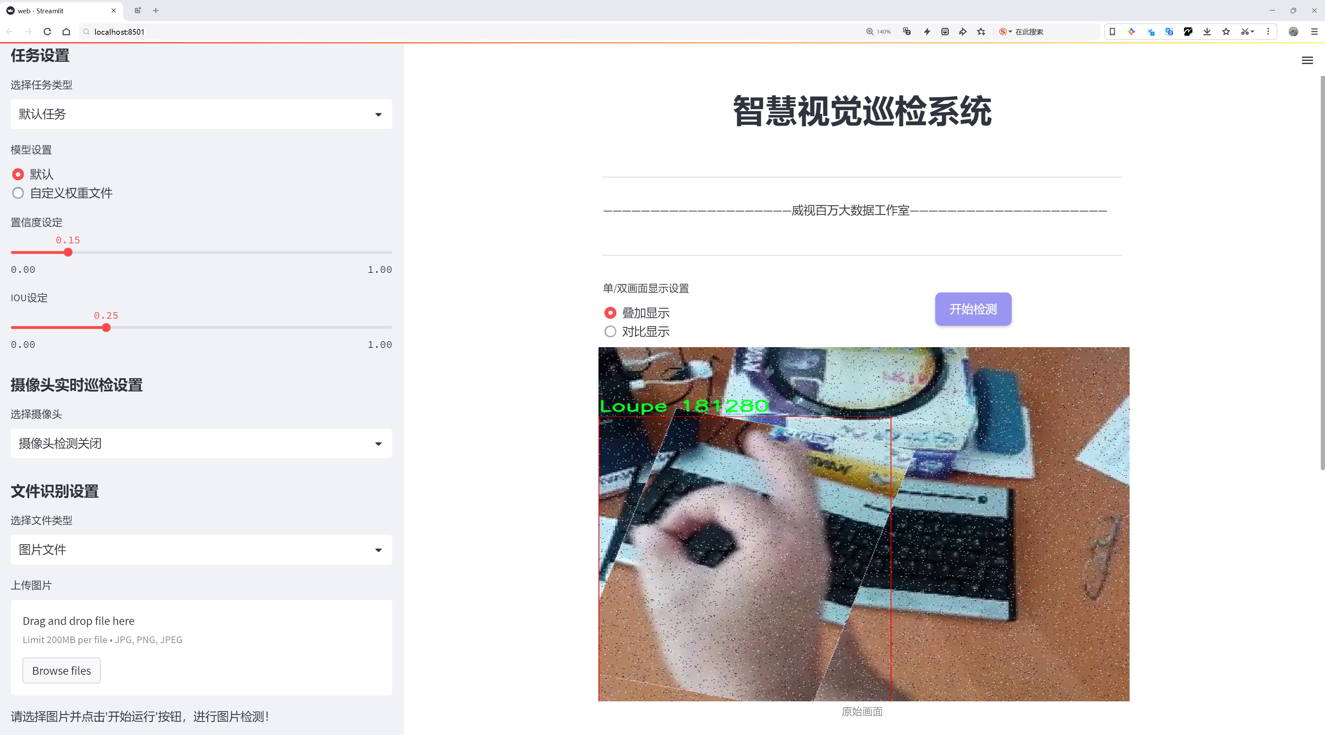Select 对比显示 display mode
Viewport: 1325px width, 735px height.
tap(637, 331)
